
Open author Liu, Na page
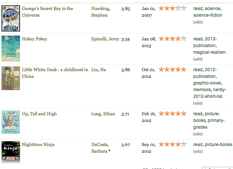[x=98, y=70]
